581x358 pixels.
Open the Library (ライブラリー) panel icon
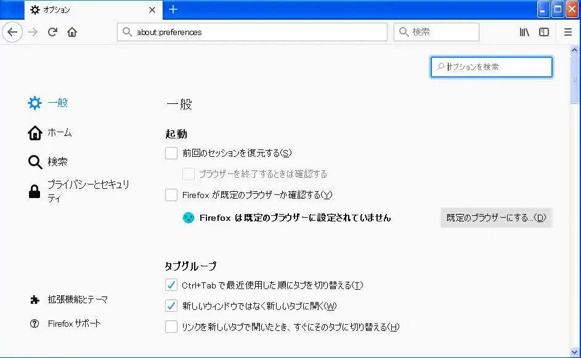click(x=523, y=32)
